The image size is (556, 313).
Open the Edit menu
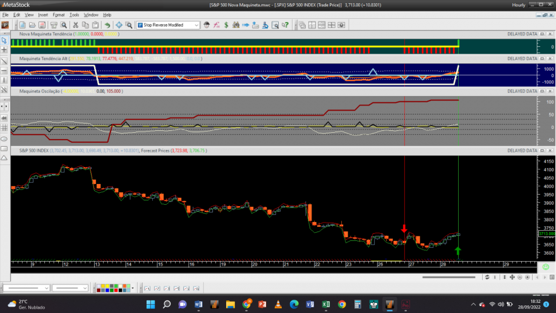[16, 15]
